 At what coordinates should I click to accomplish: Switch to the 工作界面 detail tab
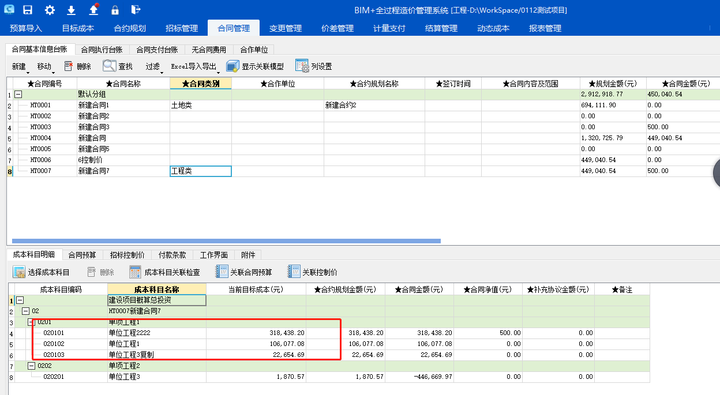point(213,255)
